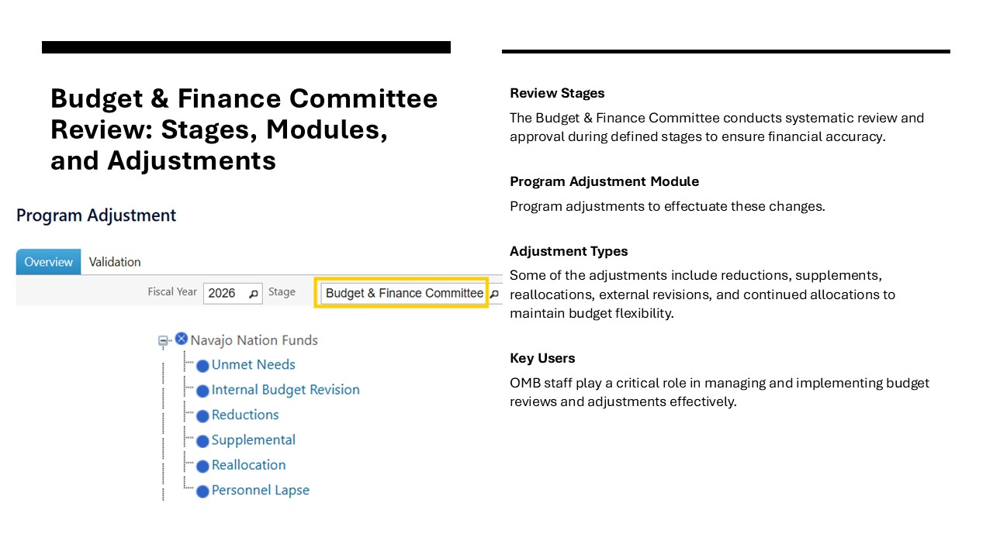Image resolution: width=993 pixels, height=558 pixels.
Task: Click the Fiscal Year search magnifier icon
Action: pos(254,294)
